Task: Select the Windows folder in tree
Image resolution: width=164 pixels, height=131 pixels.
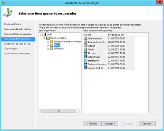Action: pyautogui.click(x=59, y=49)
